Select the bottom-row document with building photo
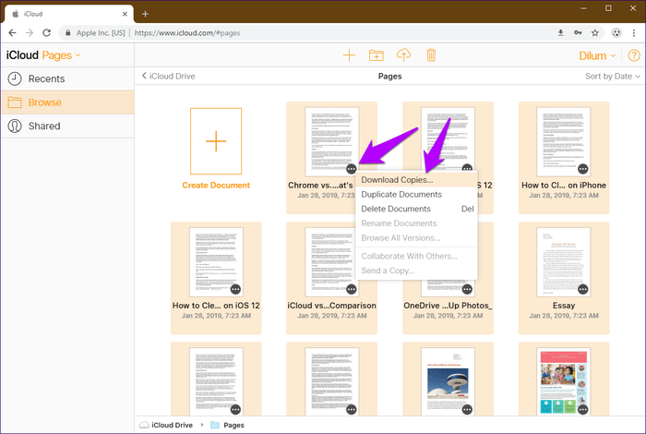The width and height of the screenshot is (646, 434). point(448,381)
